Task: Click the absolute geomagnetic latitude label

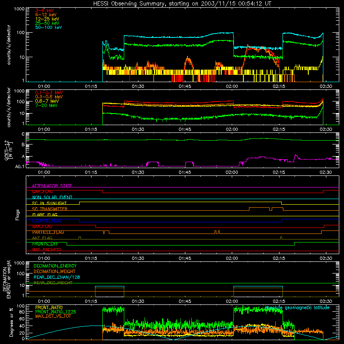Action: click(x=297, y=308)
